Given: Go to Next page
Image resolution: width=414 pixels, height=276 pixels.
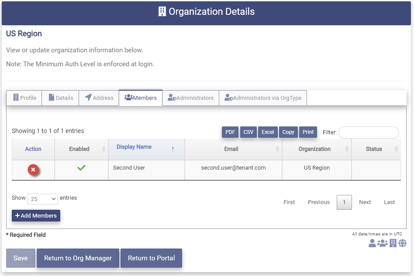Looking at the screenshot, I should [365, 202].
